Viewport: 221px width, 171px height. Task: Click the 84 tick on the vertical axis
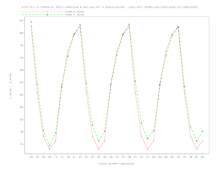pos(21,21)
